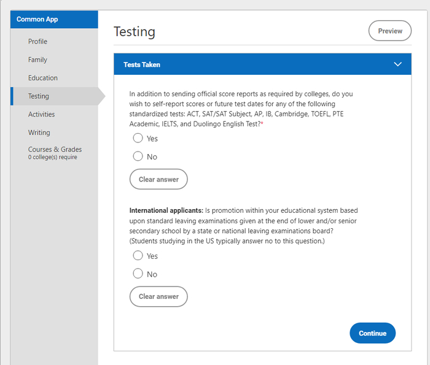The image size is (430, 365).
Task: Select No for self-reporting test scores
Action: point(138,156)
